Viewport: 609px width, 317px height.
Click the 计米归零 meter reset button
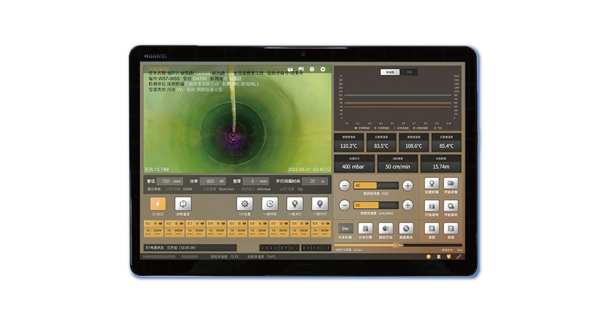[x=365, y=228]
